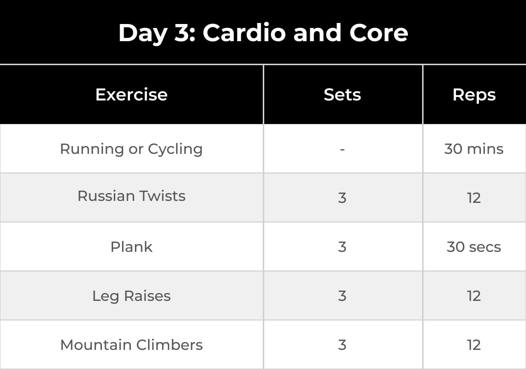Select the Sets column header
Screen dimensions: 526x369
[x=342, y=95]
